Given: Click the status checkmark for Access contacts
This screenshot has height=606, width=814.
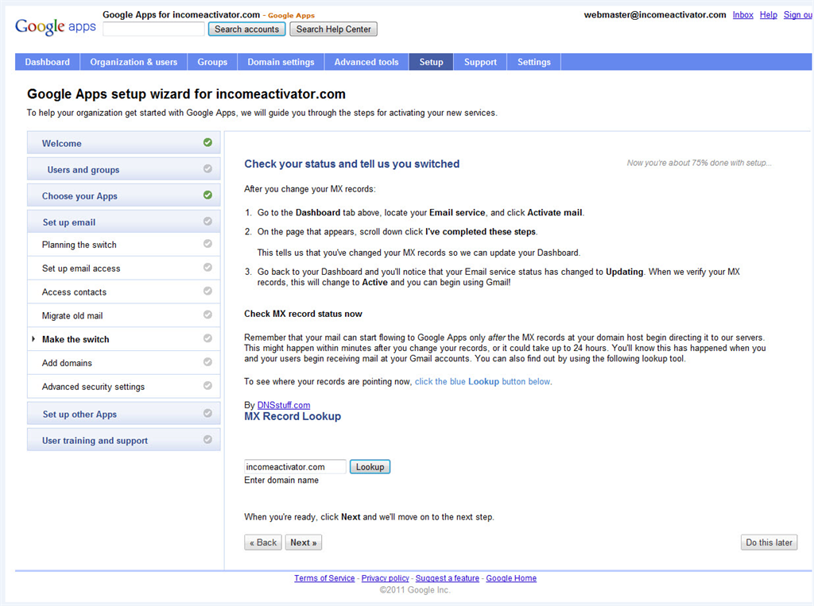Looking at the screenshot, I should [207, 291].
